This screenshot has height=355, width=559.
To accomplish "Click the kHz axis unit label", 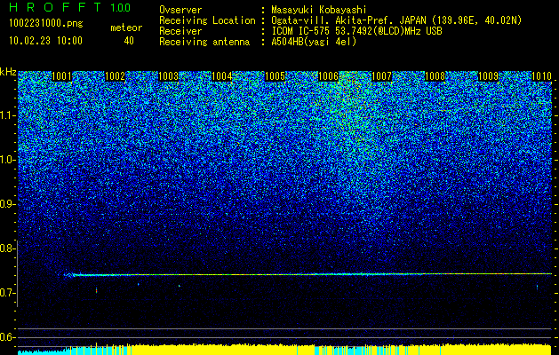I will pos(8,72).
